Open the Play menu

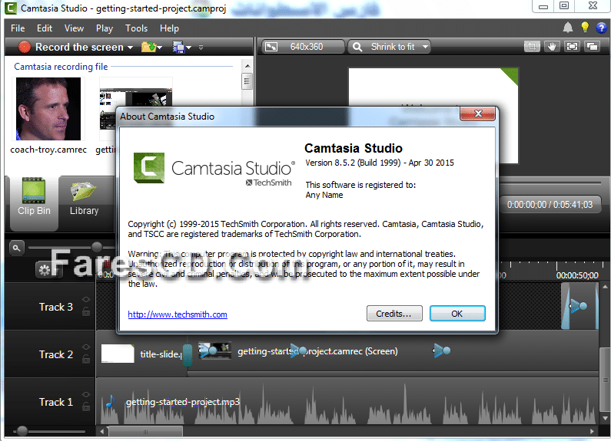(x=105, y=28)
